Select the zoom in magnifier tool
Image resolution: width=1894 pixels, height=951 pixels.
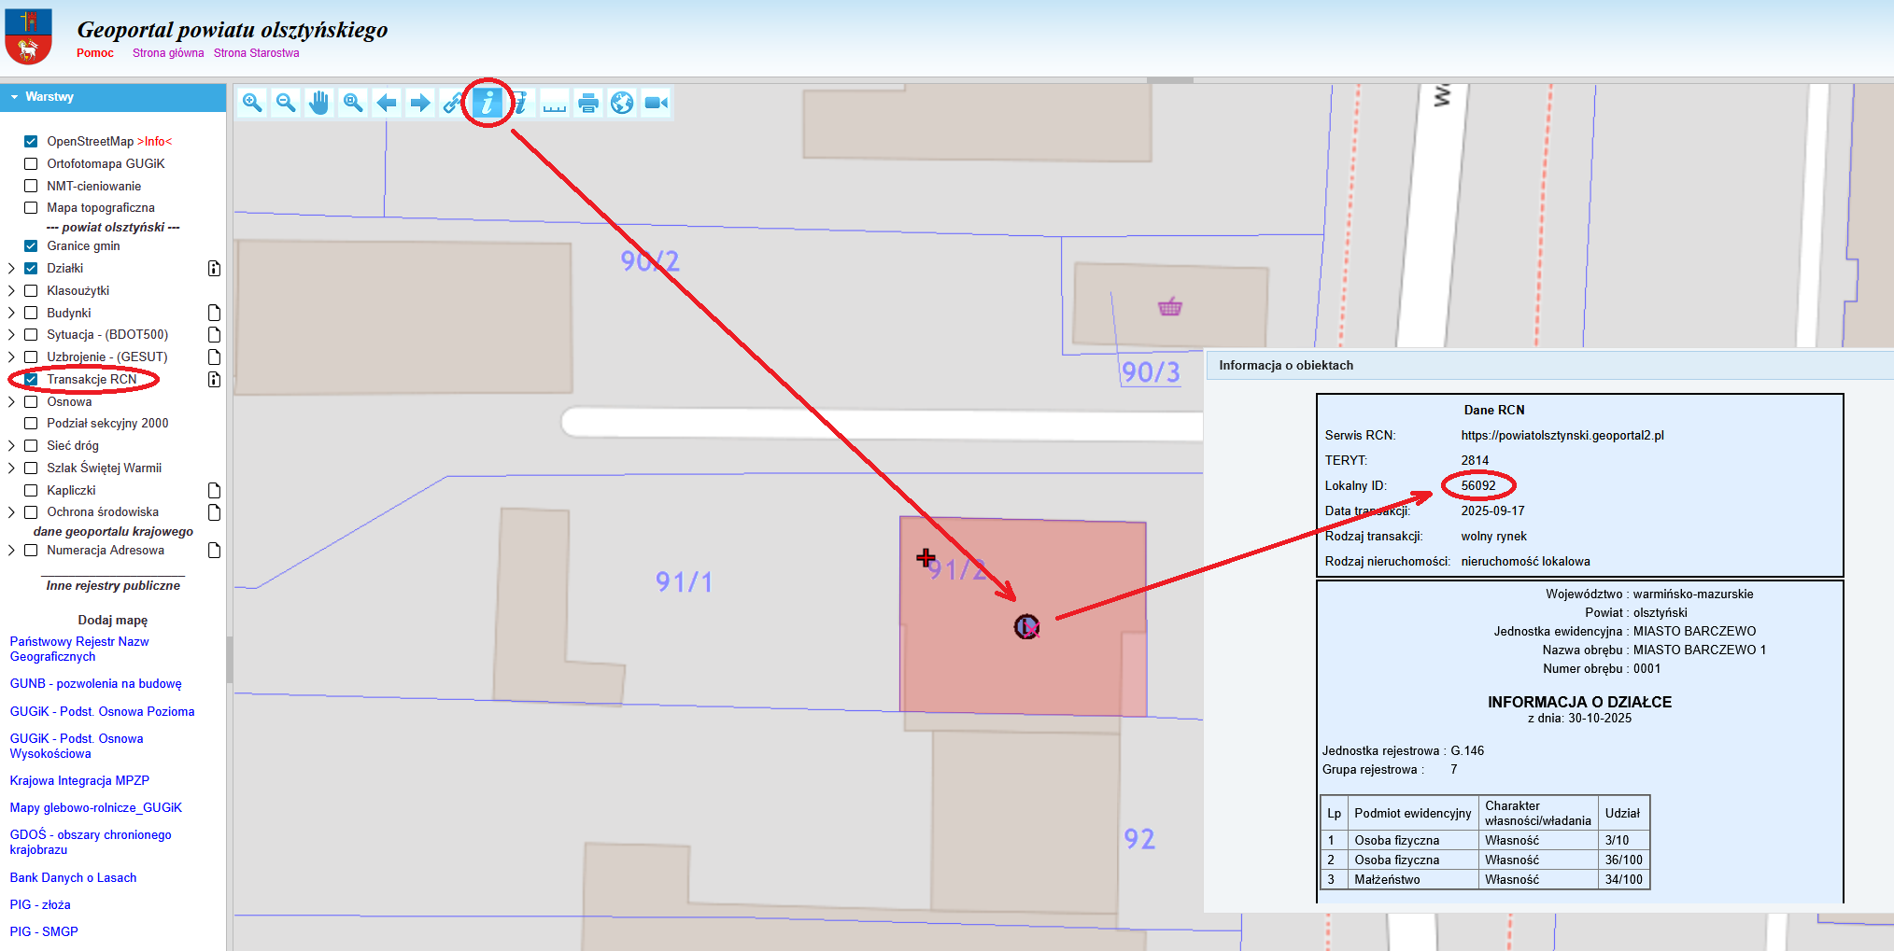[252, 103]
